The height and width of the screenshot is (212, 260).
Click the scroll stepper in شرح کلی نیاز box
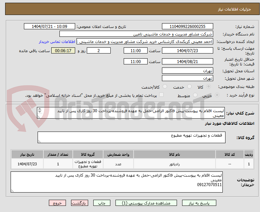(40, 110)
